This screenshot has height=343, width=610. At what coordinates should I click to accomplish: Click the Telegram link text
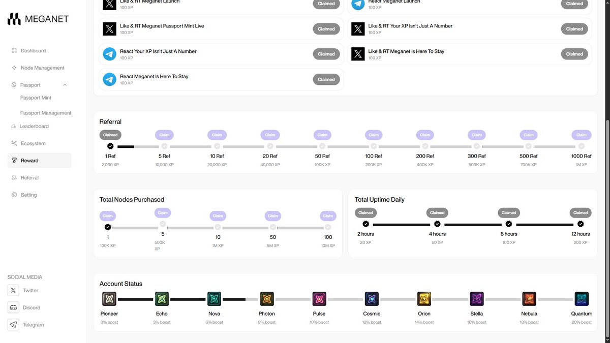33,325
